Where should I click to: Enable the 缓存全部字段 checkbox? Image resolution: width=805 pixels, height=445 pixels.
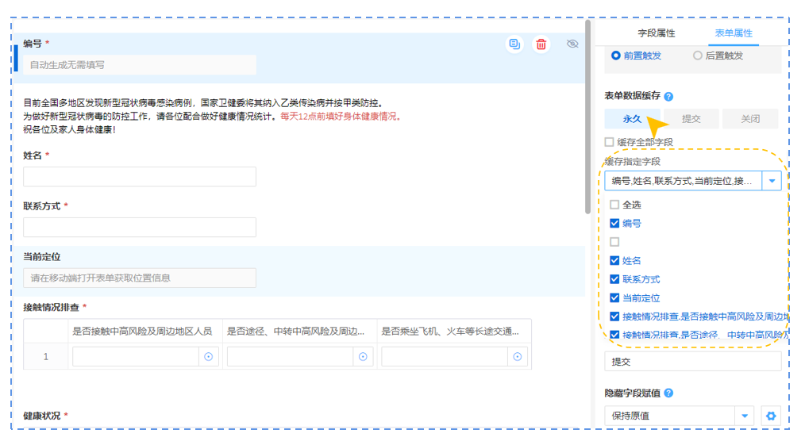coord(610,142)
